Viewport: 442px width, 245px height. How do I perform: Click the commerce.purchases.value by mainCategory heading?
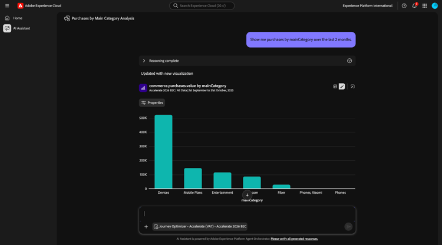[x=187, y=86]
